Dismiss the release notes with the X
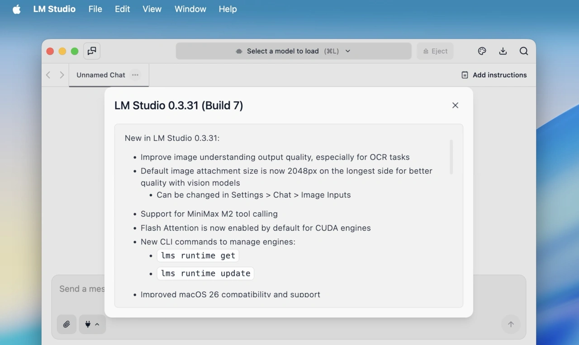The image size is (579, 345). coord(455,105)
